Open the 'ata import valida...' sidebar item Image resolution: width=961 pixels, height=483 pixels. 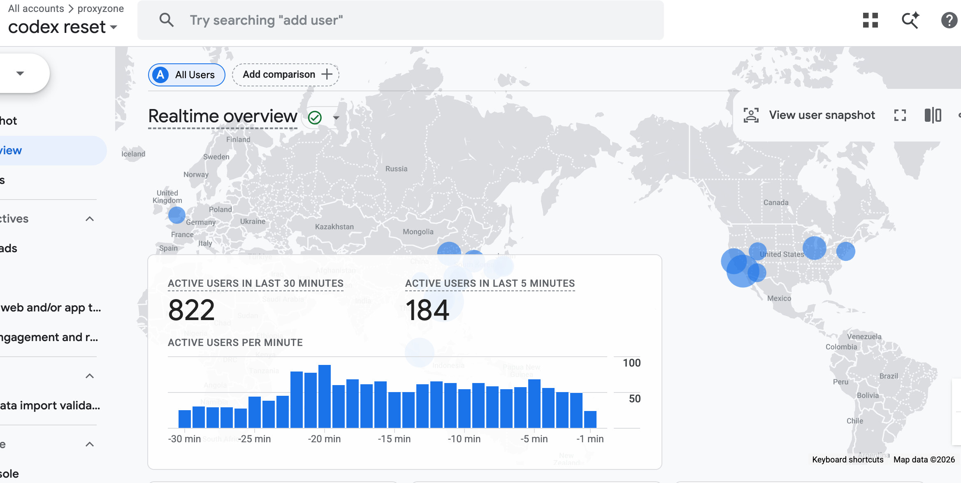coord(50,406)
